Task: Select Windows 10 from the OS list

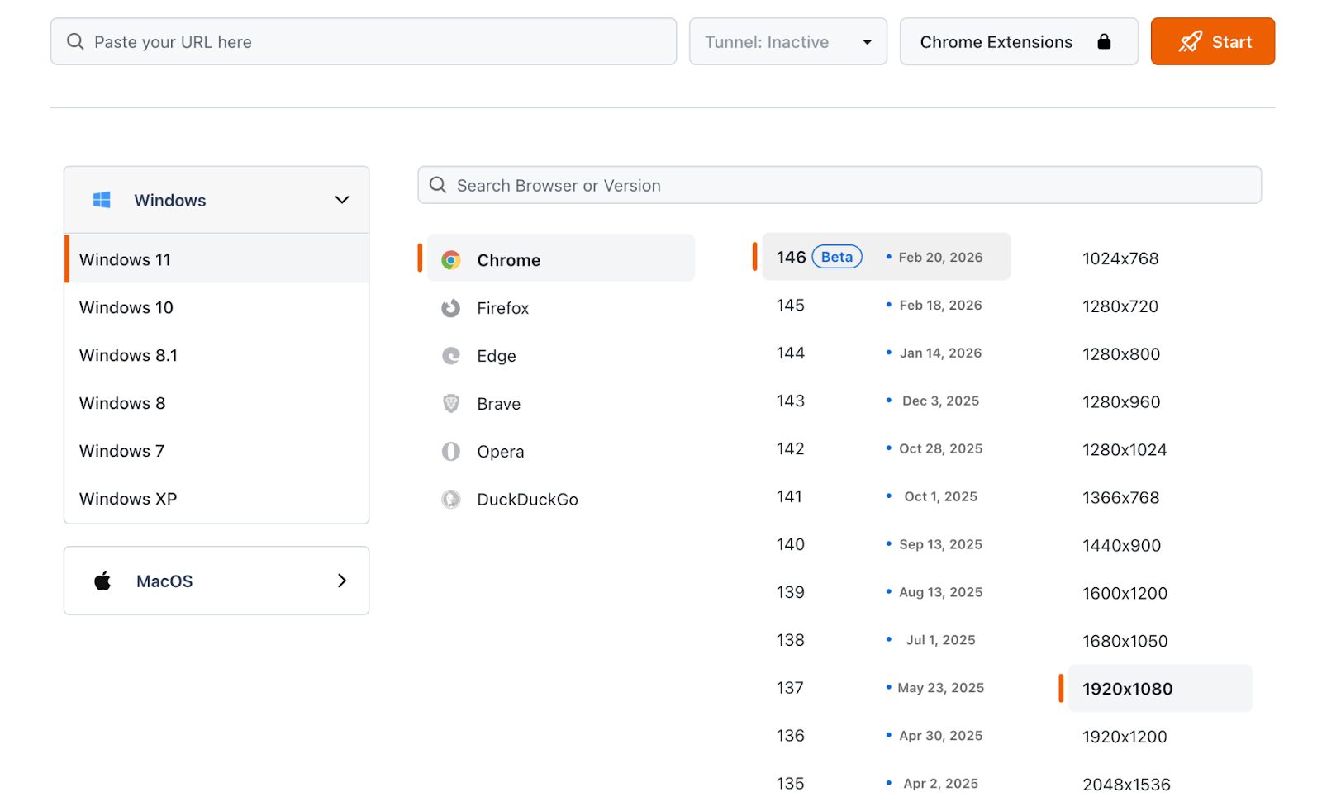Action: coord(126,306)
